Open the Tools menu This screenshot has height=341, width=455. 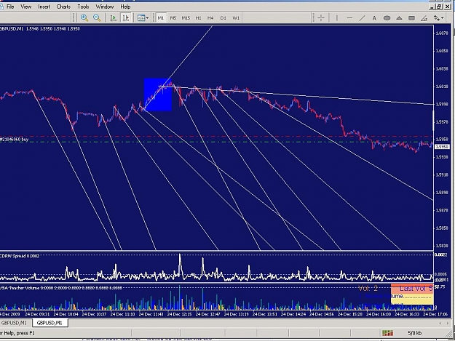pyautogui.click(x=83, y=7)
